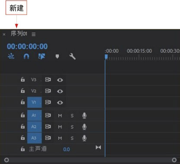The width and height of the screenshot is (180, 164).
Task: Enable voice-over record on A3
Action: (84, 138)
